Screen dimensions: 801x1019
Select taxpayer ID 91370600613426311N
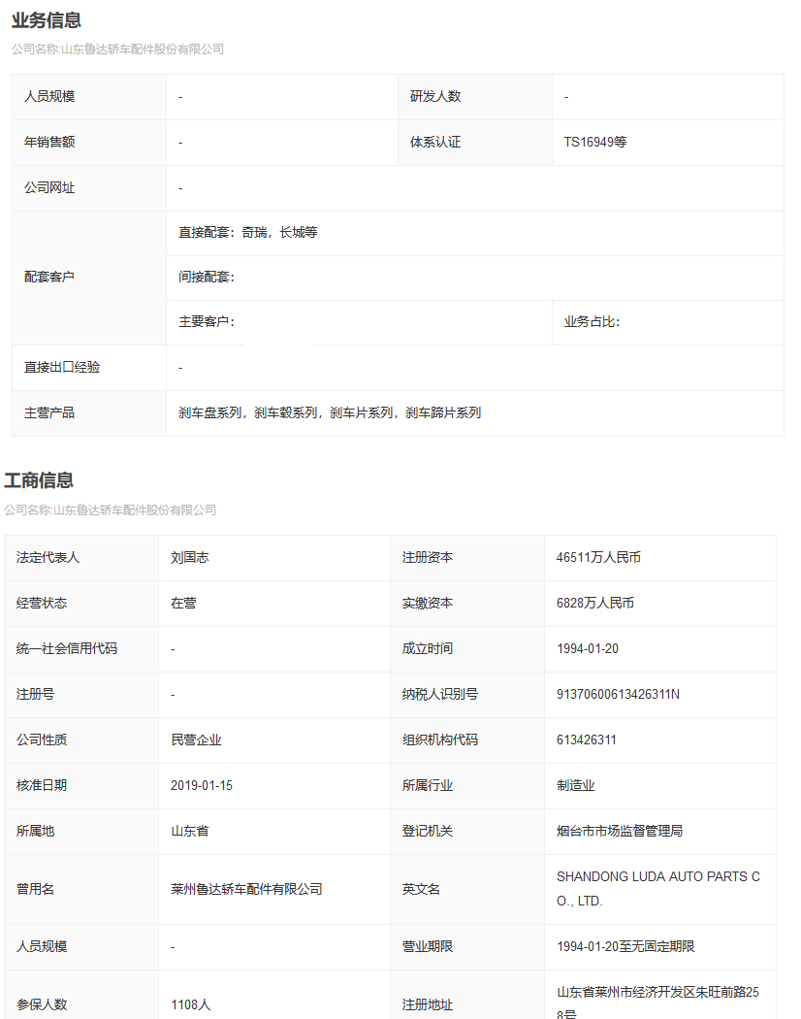point(618,694)
